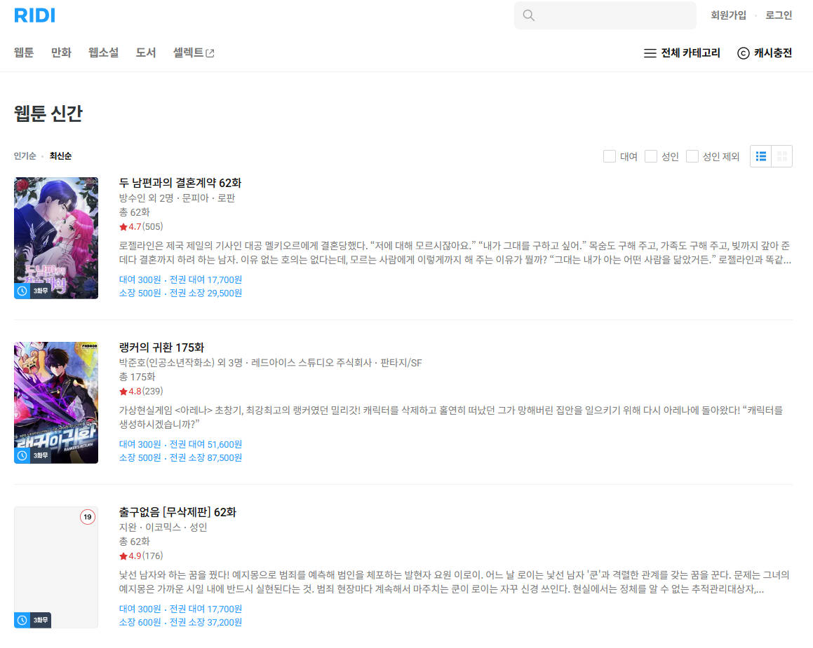Select the list view layout icon
Image resolution: width=813 pixels, height=648 pixels.
(760, 156)
